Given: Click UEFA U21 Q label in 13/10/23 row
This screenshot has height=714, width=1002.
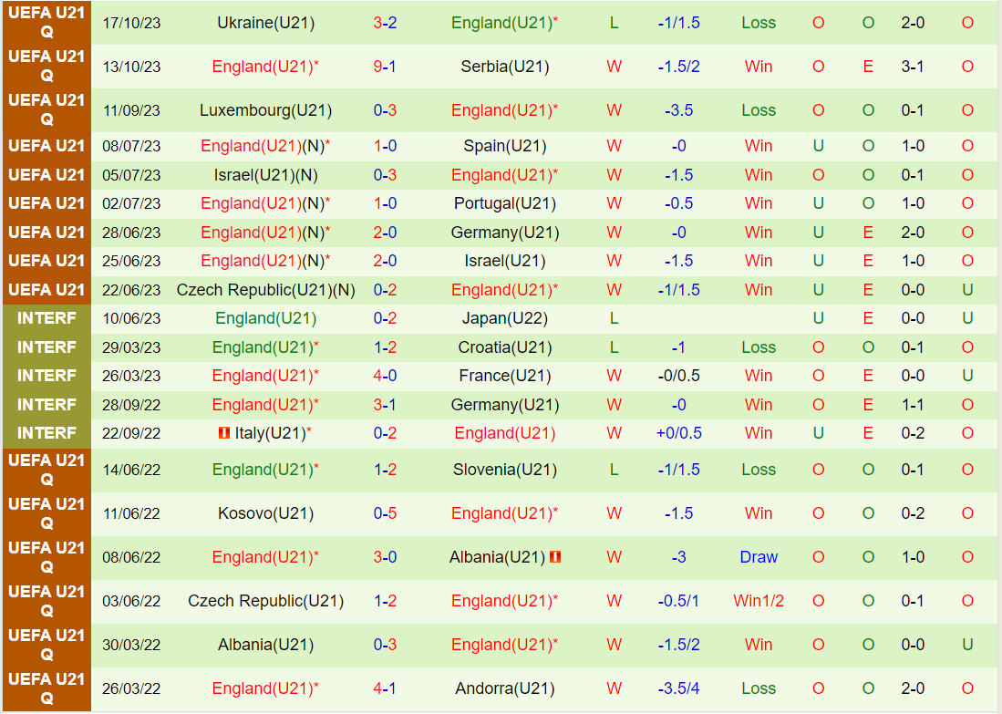Looking at the screenshot, I should point(46,67).
